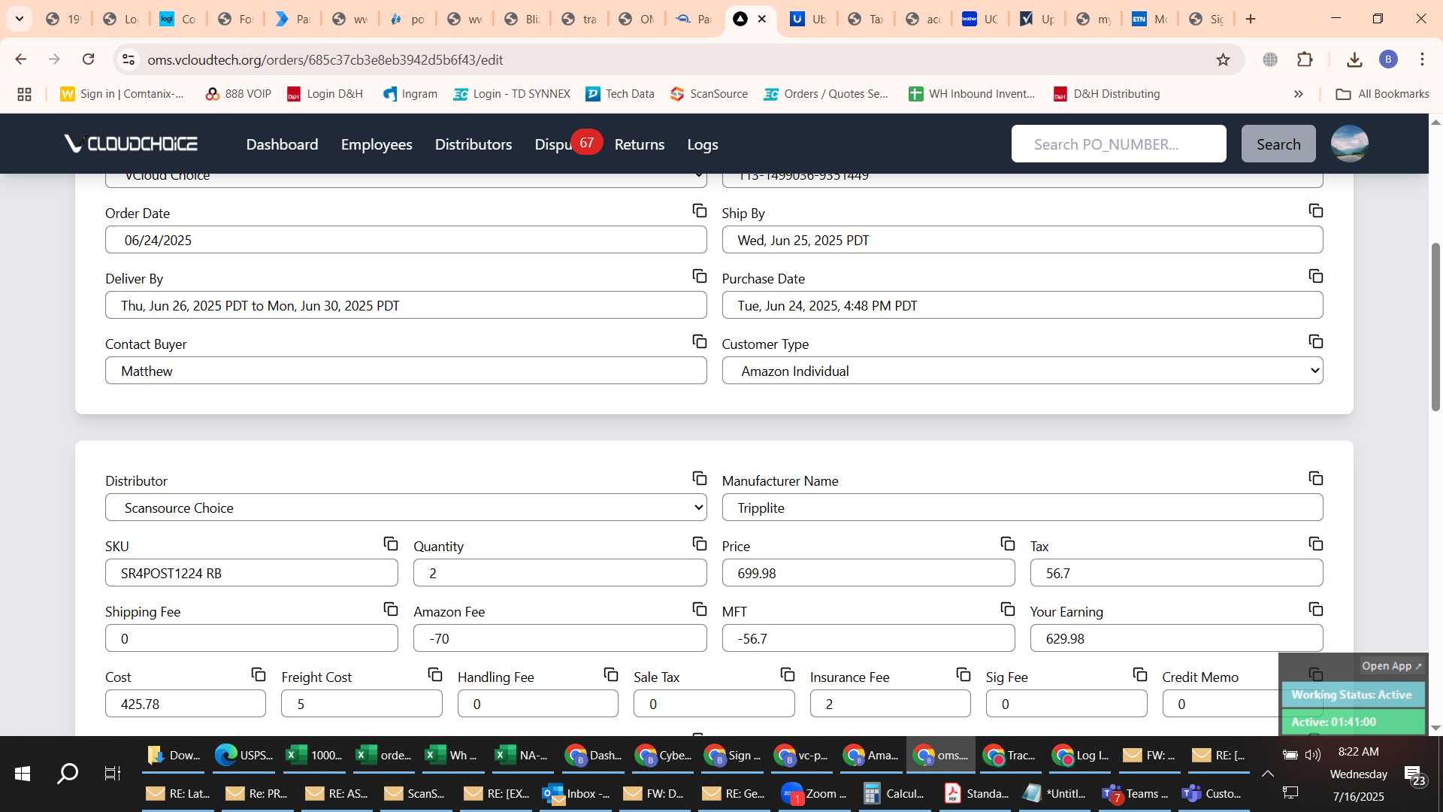Copy the Insurance Fee value
Viewport: 1443px width, 812px height.
click(964, 674)
